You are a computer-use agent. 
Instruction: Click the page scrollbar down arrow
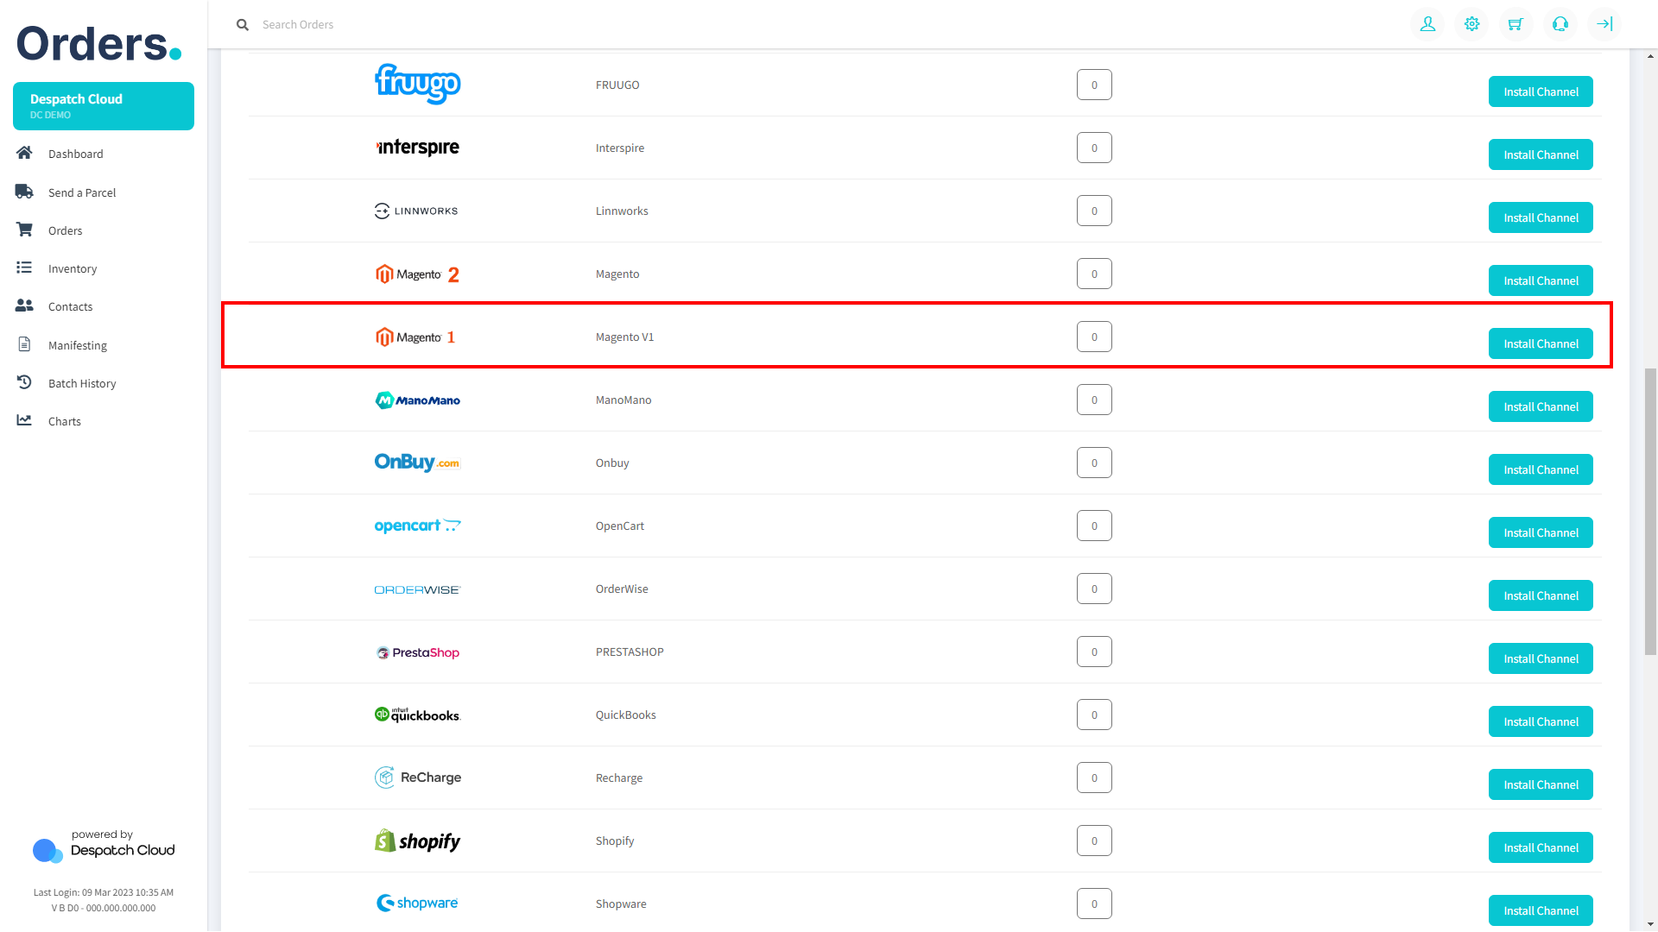click(1650, 924)
